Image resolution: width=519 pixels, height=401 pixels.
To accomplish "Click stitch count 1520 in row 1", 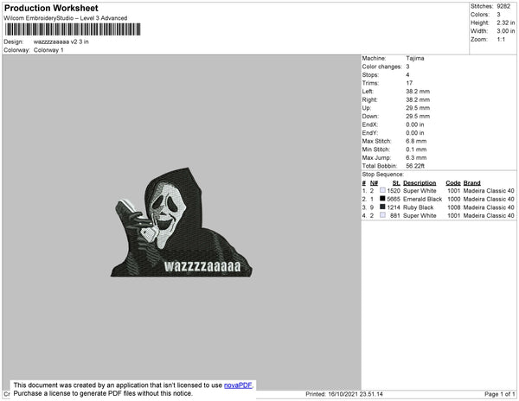I will pyautogui.click(x=394, y=191).
